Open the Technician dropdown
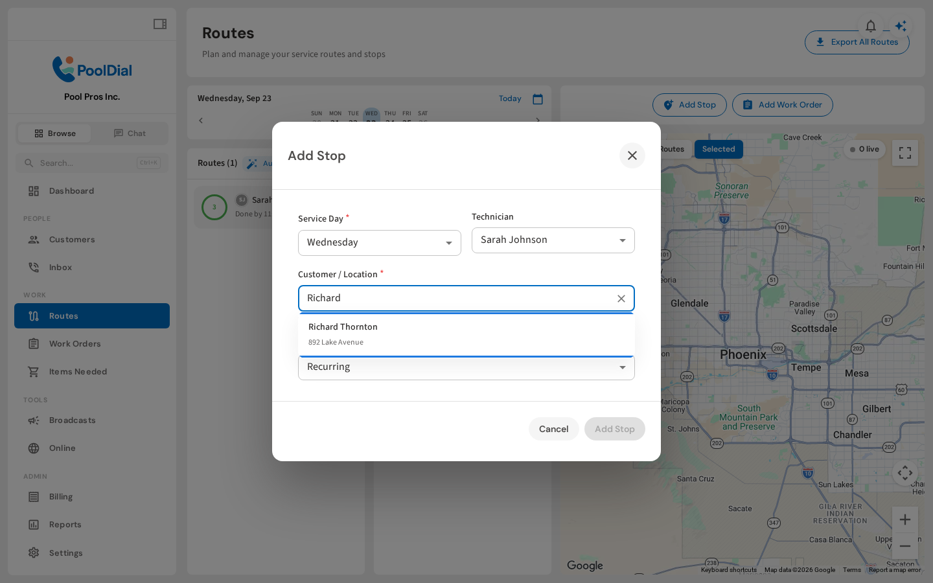Screen dimensions: 933x583 coord(553,240)
